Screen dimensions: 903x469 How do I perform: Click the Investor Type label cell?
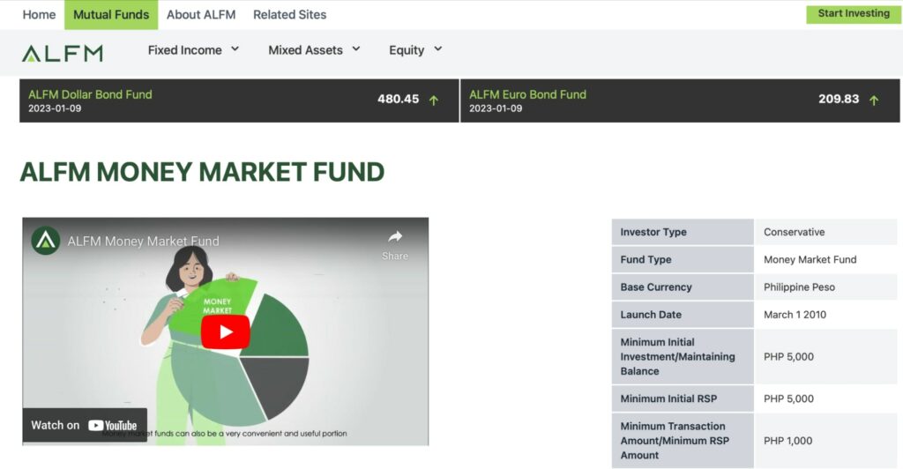(683, 232)
